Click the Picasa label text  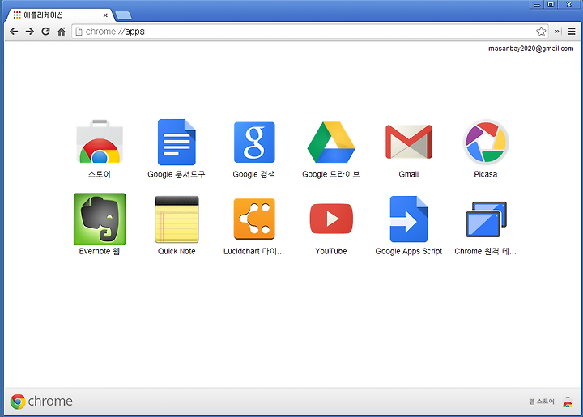[x=485, y=174]
